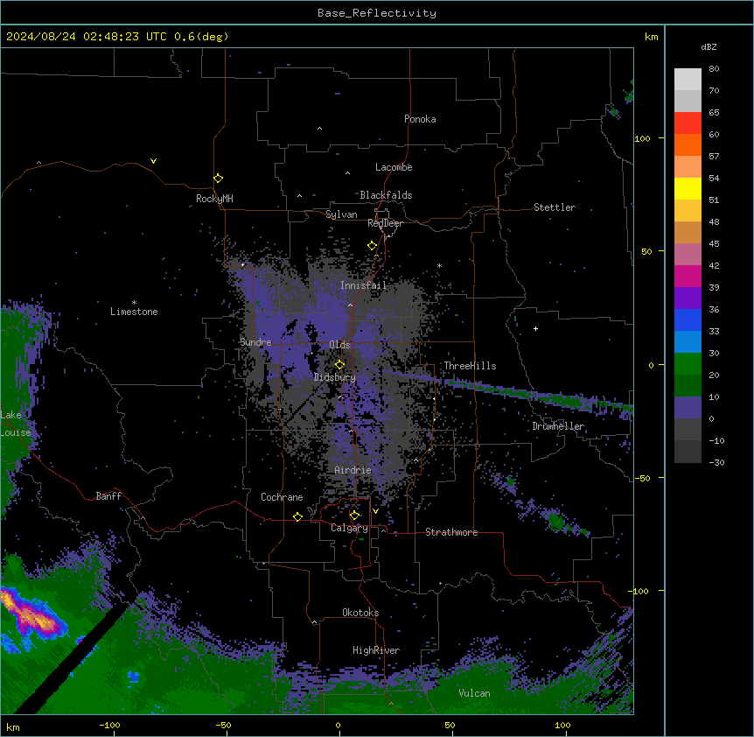Click the Airdrie city label
Screen dimensions: 754x737
pyautogui.click(x=353, y=470)
